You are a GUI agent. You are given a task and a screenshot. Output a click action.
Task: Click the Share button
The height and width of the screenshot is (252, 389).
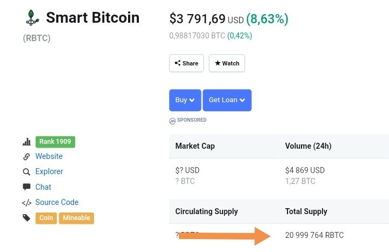point(186,63)
